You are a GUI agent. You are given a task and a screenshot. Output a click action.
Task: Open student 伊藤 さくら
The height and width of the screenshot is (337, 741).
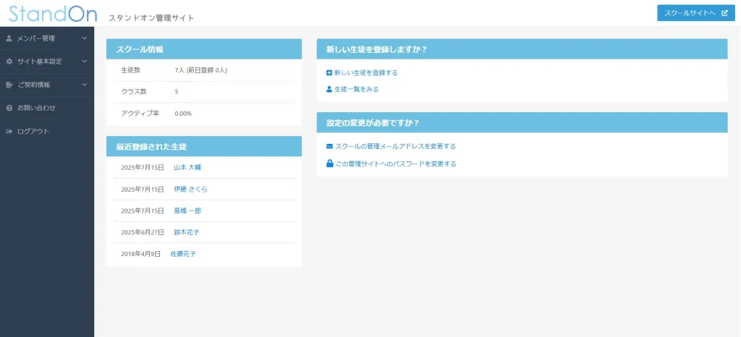click(190, 189)
